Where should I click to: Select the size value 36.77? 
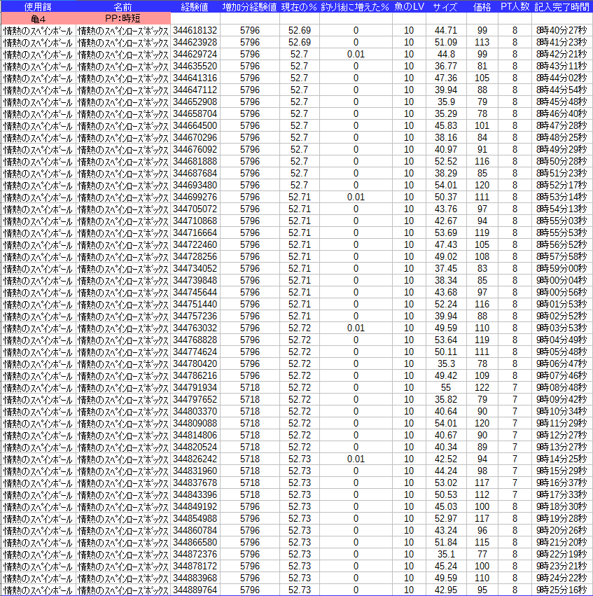coord(445,66)
